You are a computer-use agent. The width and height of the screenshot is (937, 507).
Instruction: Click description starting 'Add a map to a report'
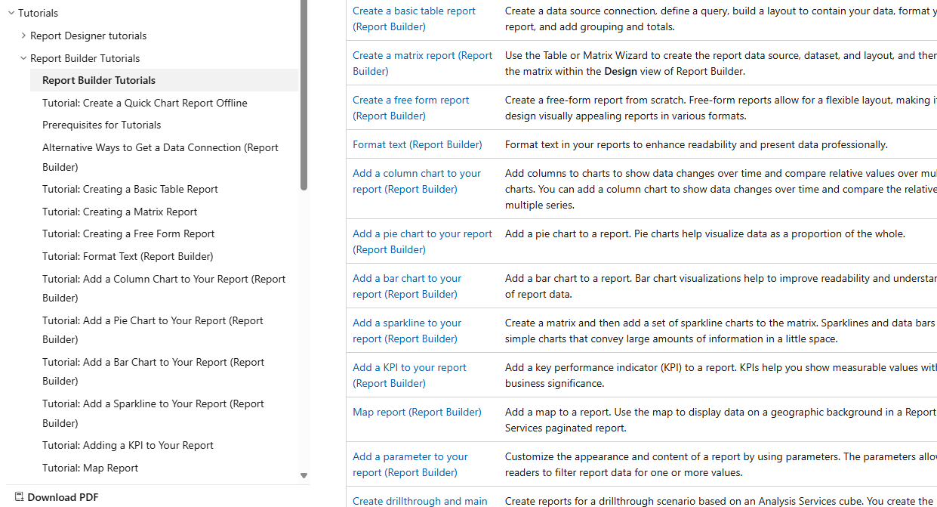click(721, 420)
